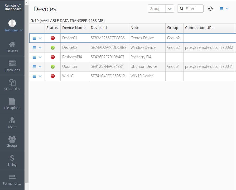This screenshot has height=190, width=236.
Task: Open row menu icon for Device01
Action: tap(34, 38)
